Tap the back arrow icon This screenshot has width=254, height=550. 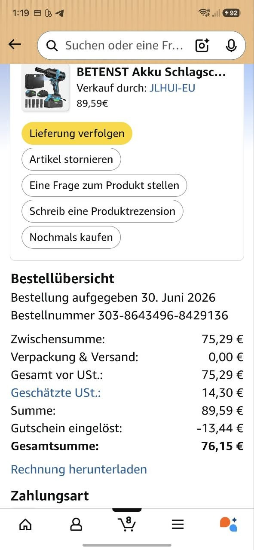(x=15, y=45)
